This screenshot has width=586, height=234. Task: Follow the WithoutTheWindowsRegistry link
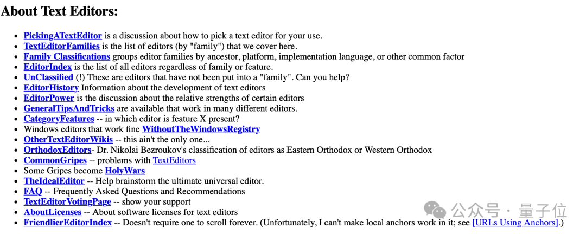pos(201,129)
